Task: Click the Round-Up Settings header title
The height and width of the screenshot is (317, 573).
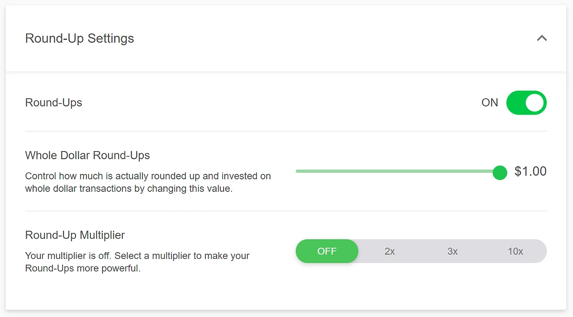Action: point(80,38)
